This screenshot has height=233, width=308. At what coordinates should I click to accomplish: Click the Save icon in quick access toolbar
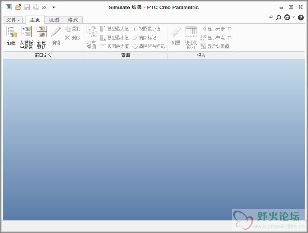[x=27, y=7]
